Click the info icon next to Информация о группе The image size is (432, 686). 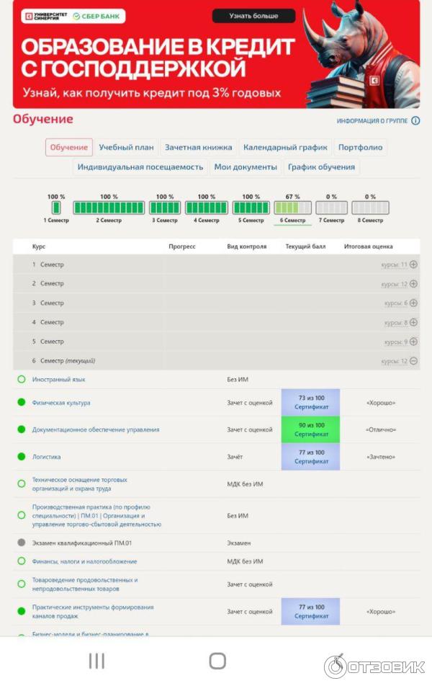(415, 121)
